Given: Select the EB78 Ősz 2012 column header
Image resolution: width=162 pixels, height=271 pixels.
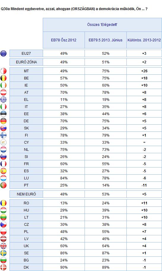Looking at the screenshot, I should pyautogui.click(x=64, y=40).
